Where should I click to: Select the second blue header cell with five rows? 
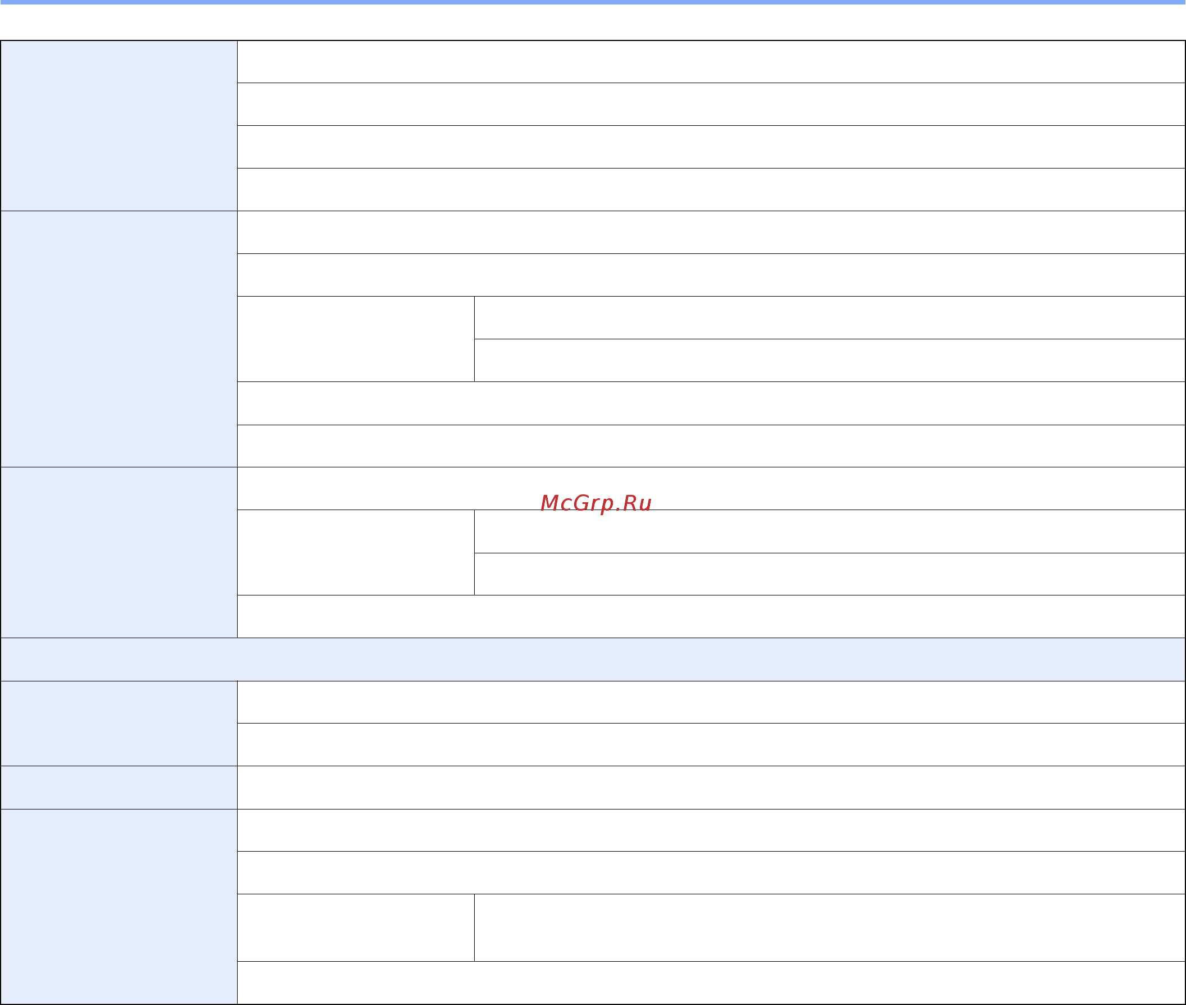[119, 339]
